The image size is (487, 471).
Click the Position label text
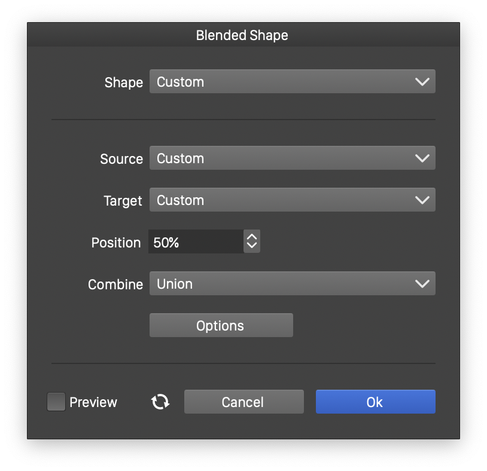pyautogui.click(x=116, y=243)
